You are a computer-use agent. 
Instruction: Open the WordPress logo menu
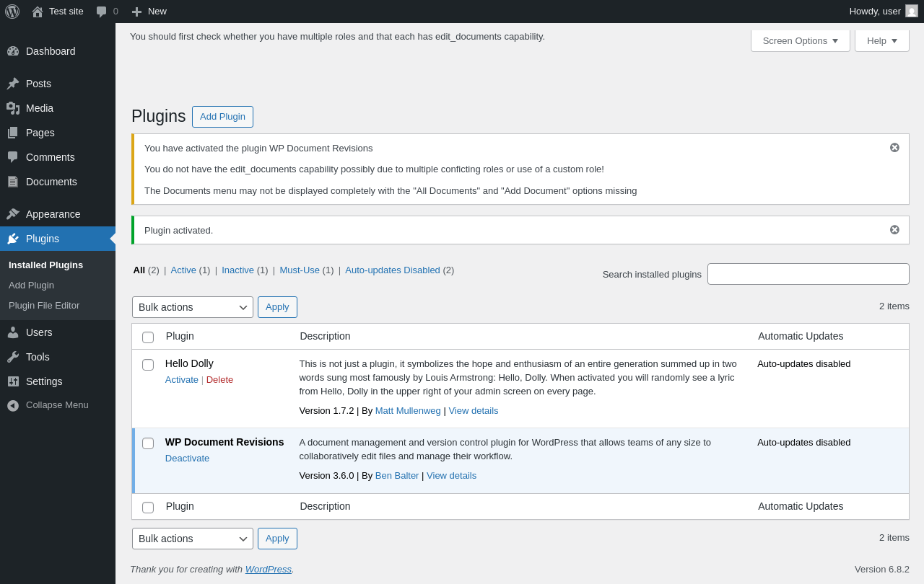coord(12,12)
